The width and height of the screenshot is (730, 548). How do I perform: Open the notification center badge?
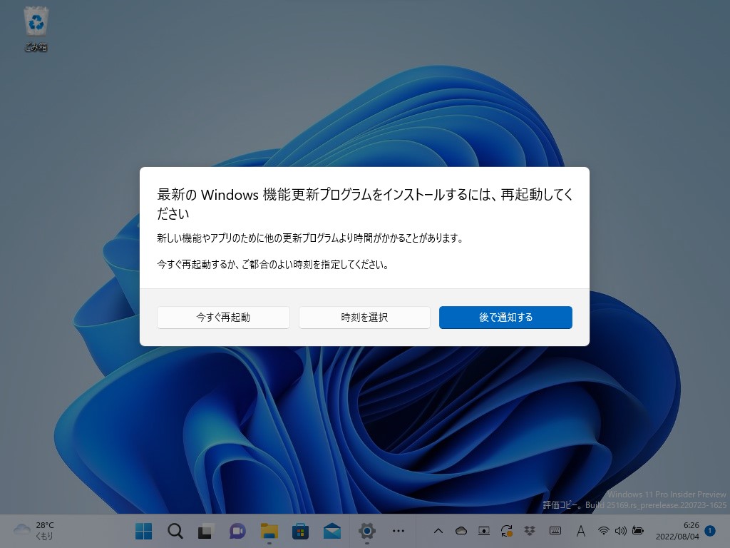709,531
